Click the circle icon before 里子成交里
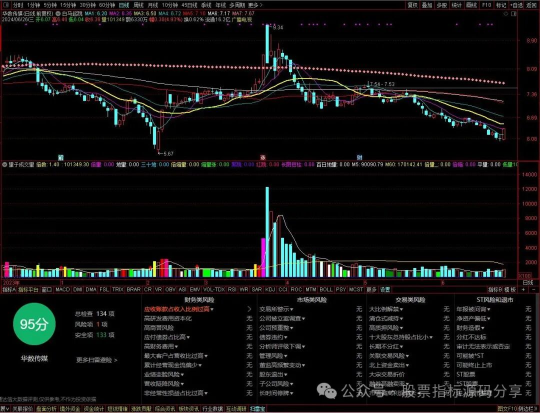This screenshot has width=540, height=413. point(4,164)
